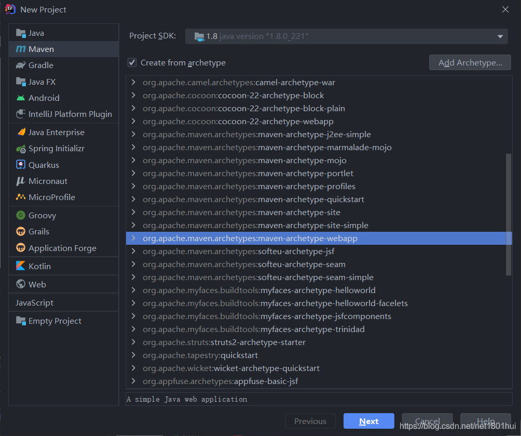Select maven-archetype-site row
The height and width of the screenshot is (436, 521).
319,212
